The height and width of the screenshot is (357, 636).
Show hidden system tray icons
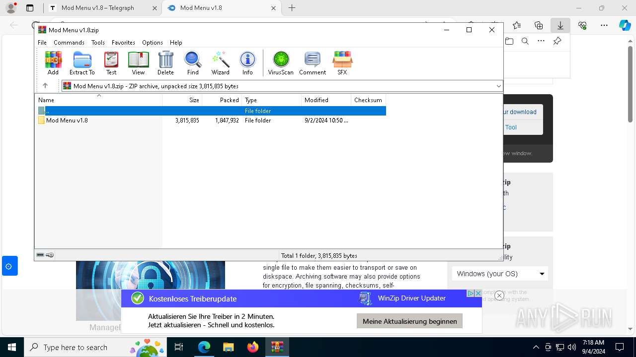click(536, 347)
